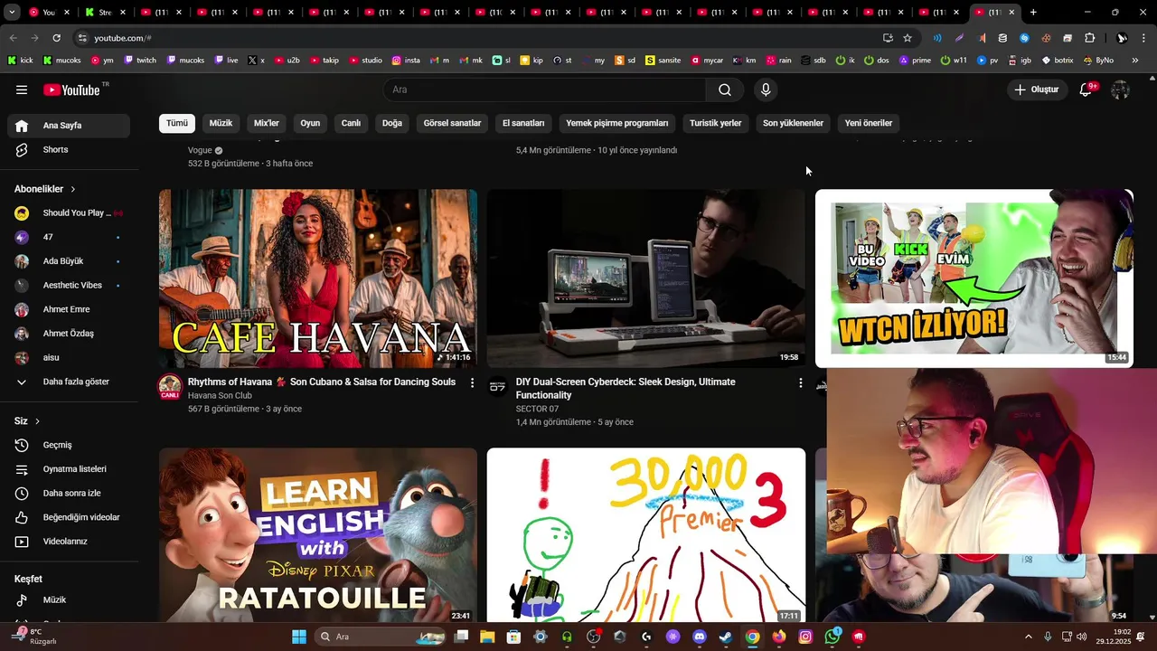Bookmark this page with the star icon

pos(908,38)
